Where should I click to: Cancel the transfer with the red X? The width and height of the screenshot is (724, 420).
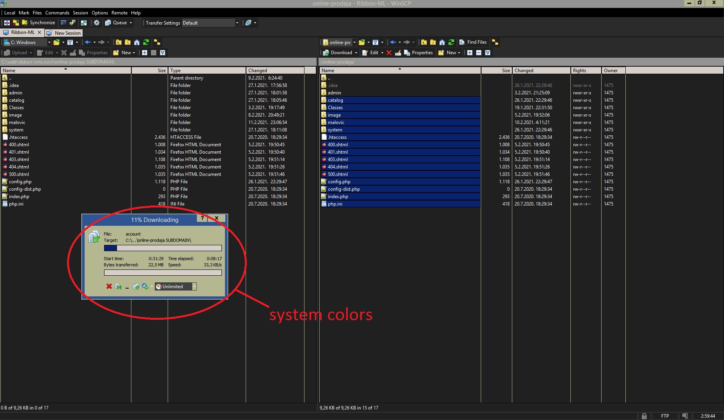pyautogui.click(x=109, y=287)
